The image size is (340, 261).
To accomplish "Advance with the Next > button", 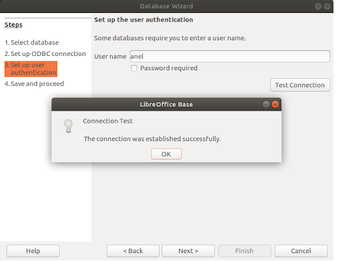I will (188, 251).
